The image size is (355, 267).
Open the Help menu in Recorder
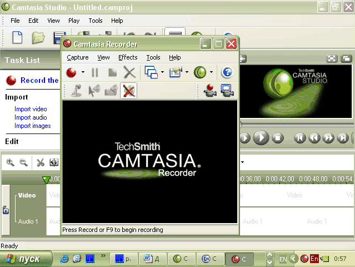[x=175, y=57]
